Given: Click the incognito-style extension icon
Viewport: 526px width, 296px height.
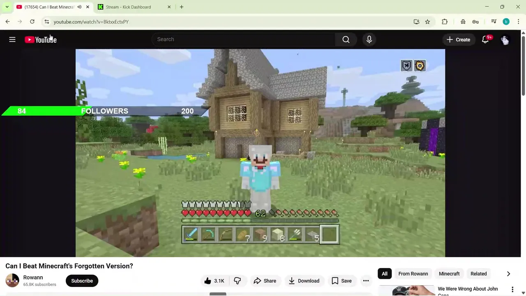Looking at the screenshot, I should pyautogui.click(x=463, y=22).
